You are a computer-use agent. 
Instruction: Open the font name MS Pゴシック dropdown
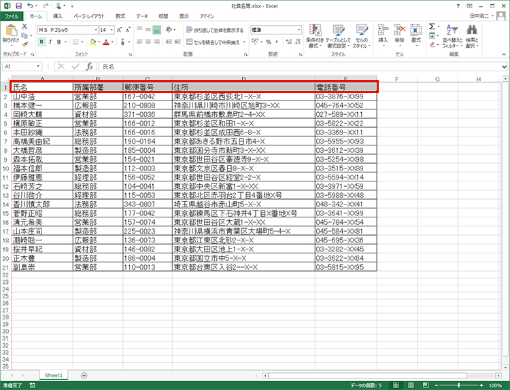tap(95, 30)
